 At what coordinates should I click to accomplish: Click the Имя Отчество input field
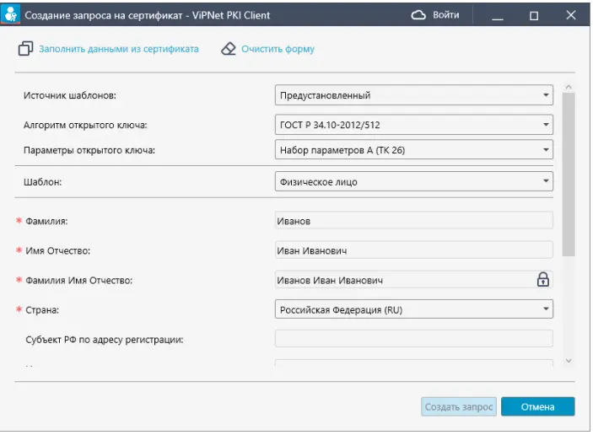coord(414,250)
